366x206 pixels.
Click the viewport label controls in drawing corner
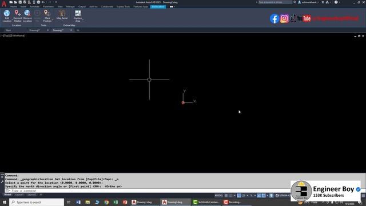(x=13, y=35)
